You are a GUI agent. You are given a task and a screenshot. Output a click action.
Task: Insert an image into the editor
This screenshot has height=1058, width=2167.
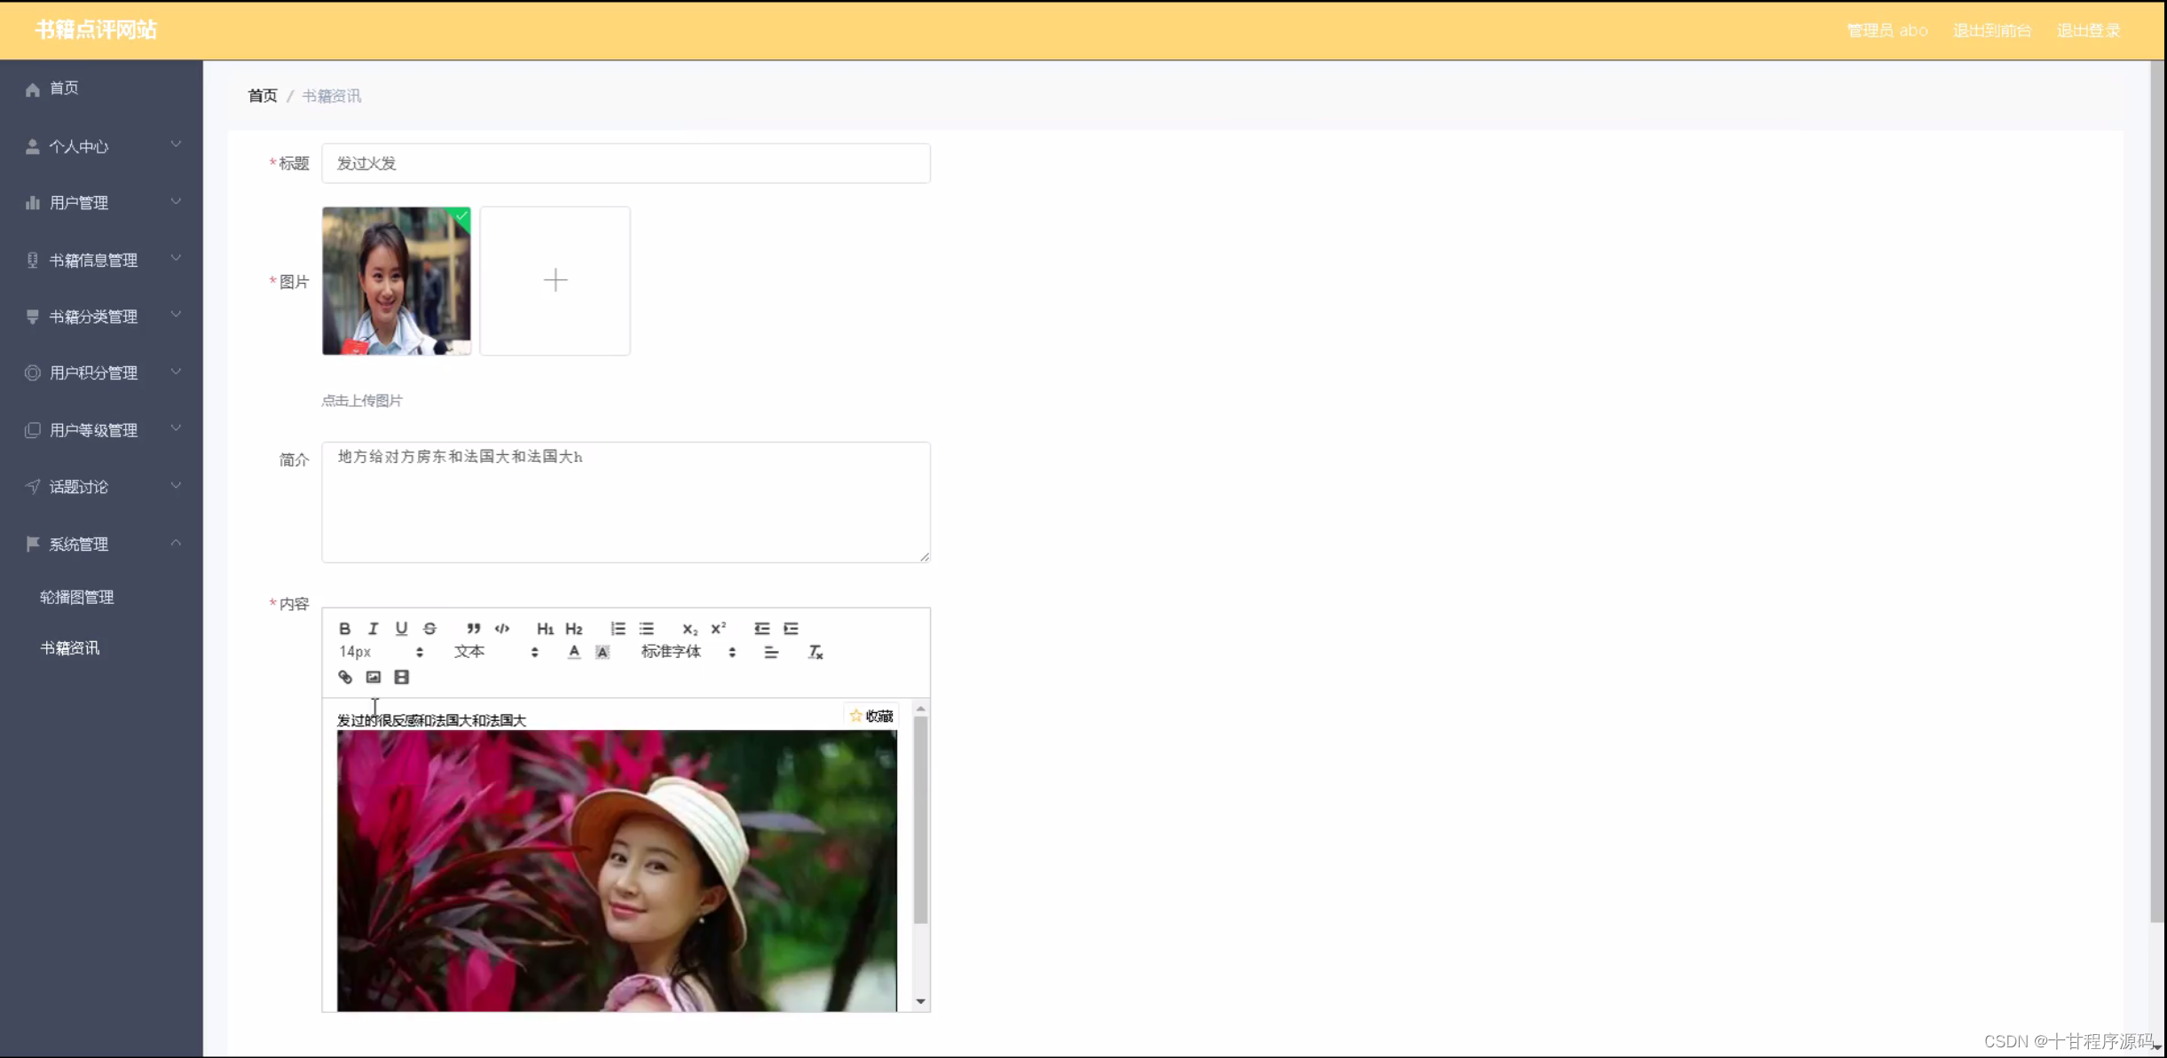(374, 678)
